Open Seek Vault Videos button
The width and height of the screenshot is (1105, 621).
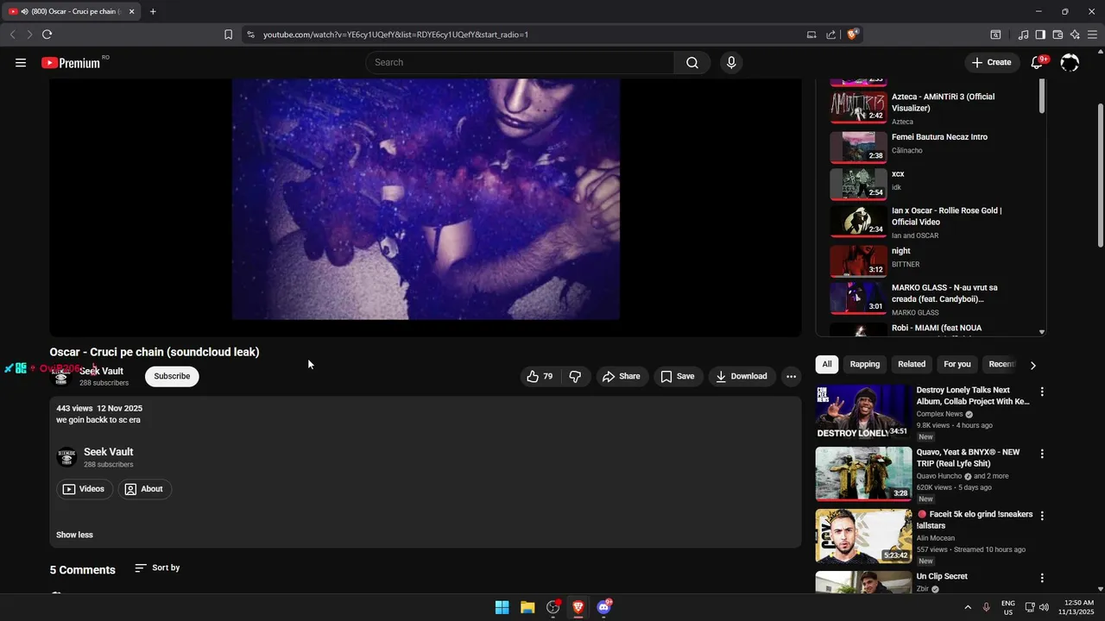coord(85,489)
